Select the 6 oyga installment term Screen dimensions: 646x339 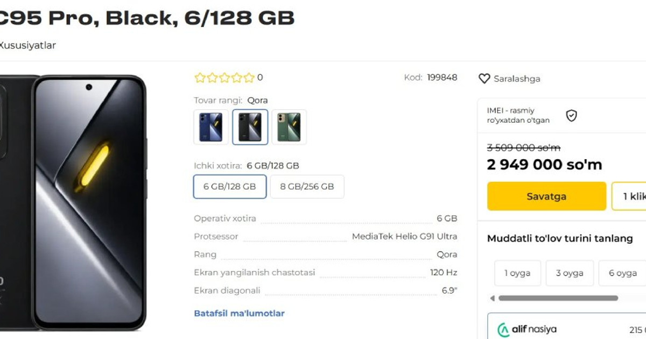tap(622, 273)
